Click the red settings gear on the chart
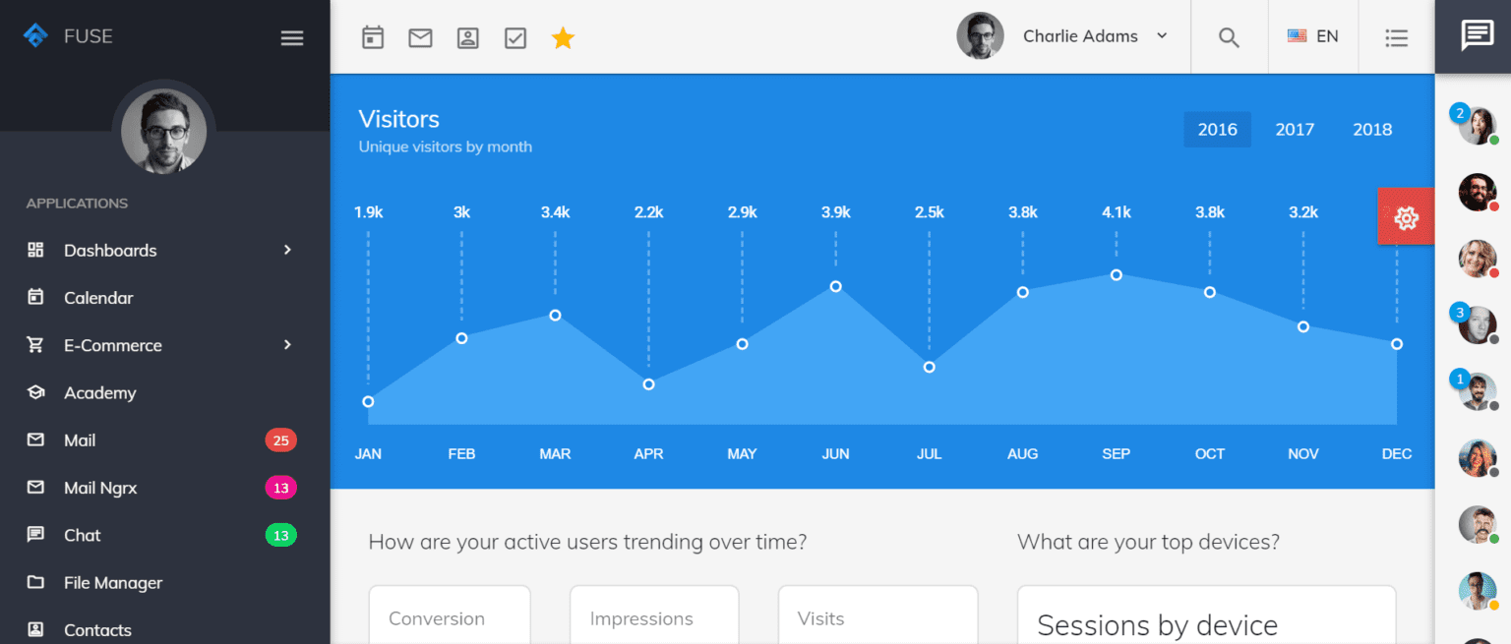Screen dimensions: 1511x644 coord(1405,216)
